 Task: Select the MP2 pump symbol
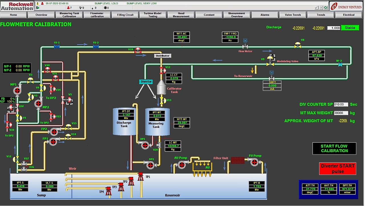pyautogui.click(x=38, y=104)
